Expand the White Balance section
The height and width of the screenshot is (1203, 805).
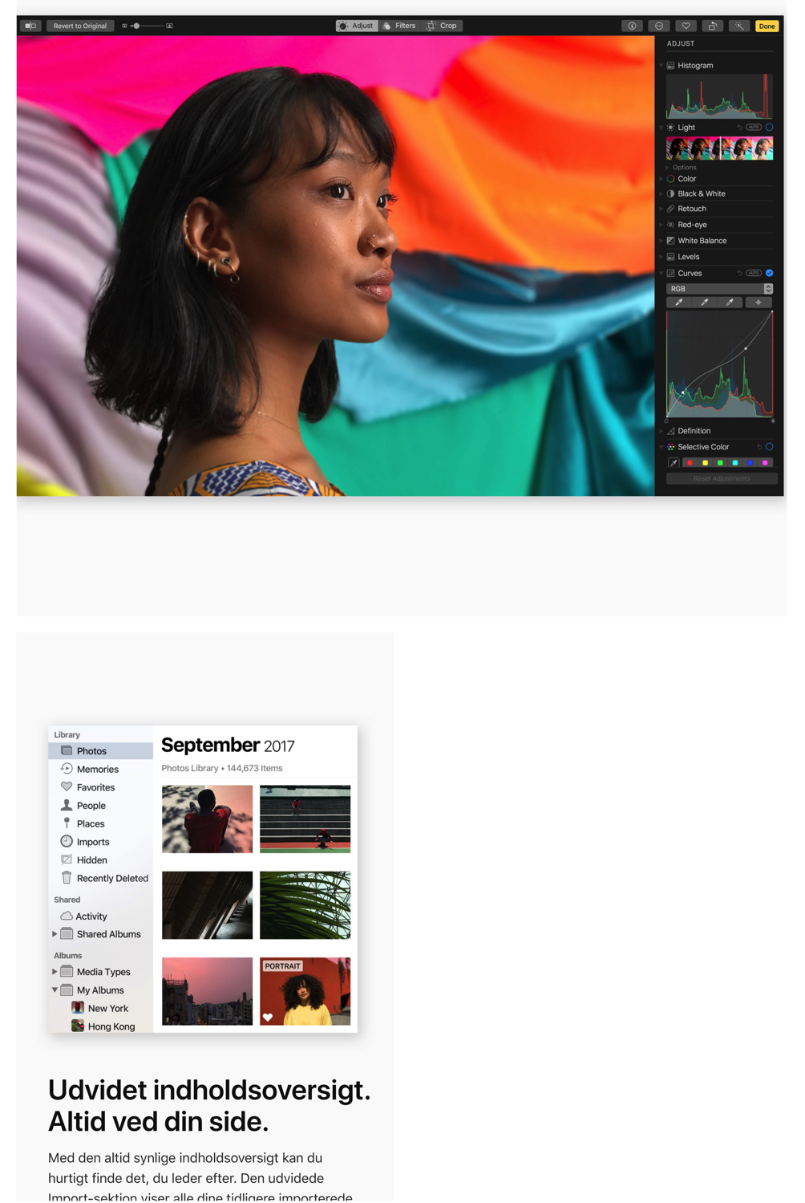tap(661, 241)
